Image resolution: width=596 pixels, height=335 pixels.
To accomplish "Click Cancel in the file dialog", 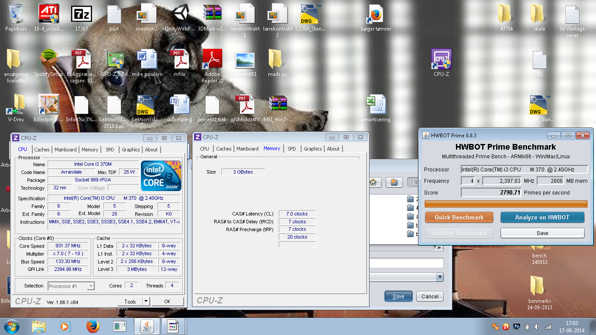I will tap(430, 296).
